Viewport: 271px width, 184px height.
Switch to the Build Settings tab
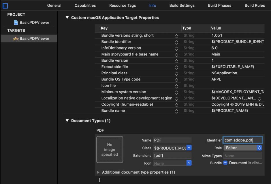pyautogui.click(x=182, y=5)
